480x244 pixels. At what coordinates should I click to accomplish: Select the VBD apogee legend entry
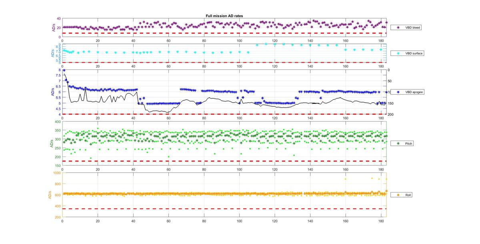408,92
